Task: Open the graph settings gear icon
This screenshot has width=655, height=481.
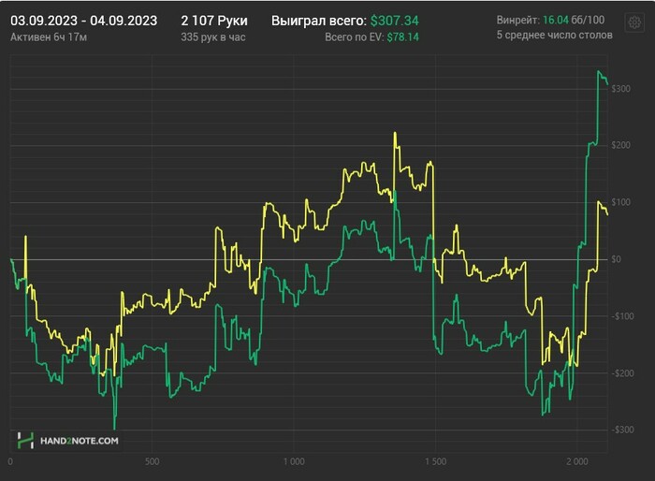Action: click(x=634, y=22)
